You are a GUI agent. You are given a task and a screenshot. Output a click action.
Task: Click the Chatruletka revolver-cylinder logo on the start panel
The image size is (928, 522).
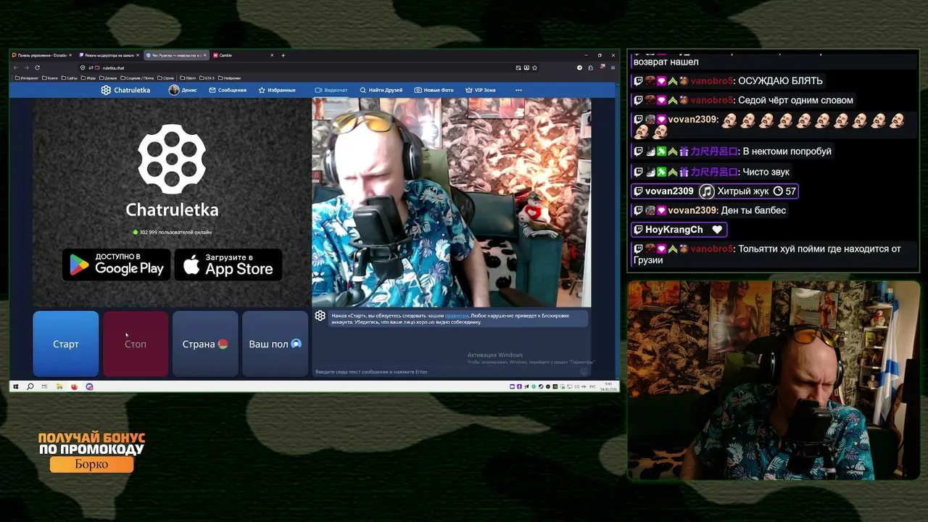coord(172,158)
